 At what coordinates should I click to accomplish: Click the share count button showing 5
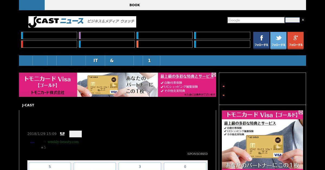coord(50,166)
